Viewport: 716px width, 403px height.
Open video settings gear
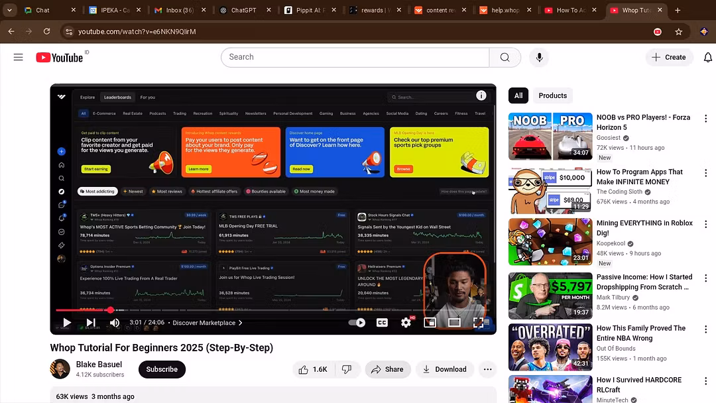pyautogui.click(x=406, y=323)
